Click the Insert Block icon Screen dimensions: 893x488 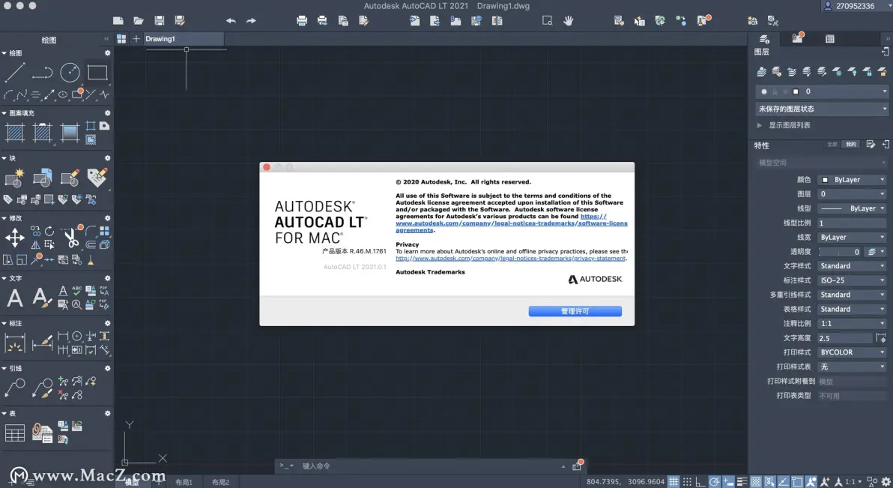coord(42,178)
